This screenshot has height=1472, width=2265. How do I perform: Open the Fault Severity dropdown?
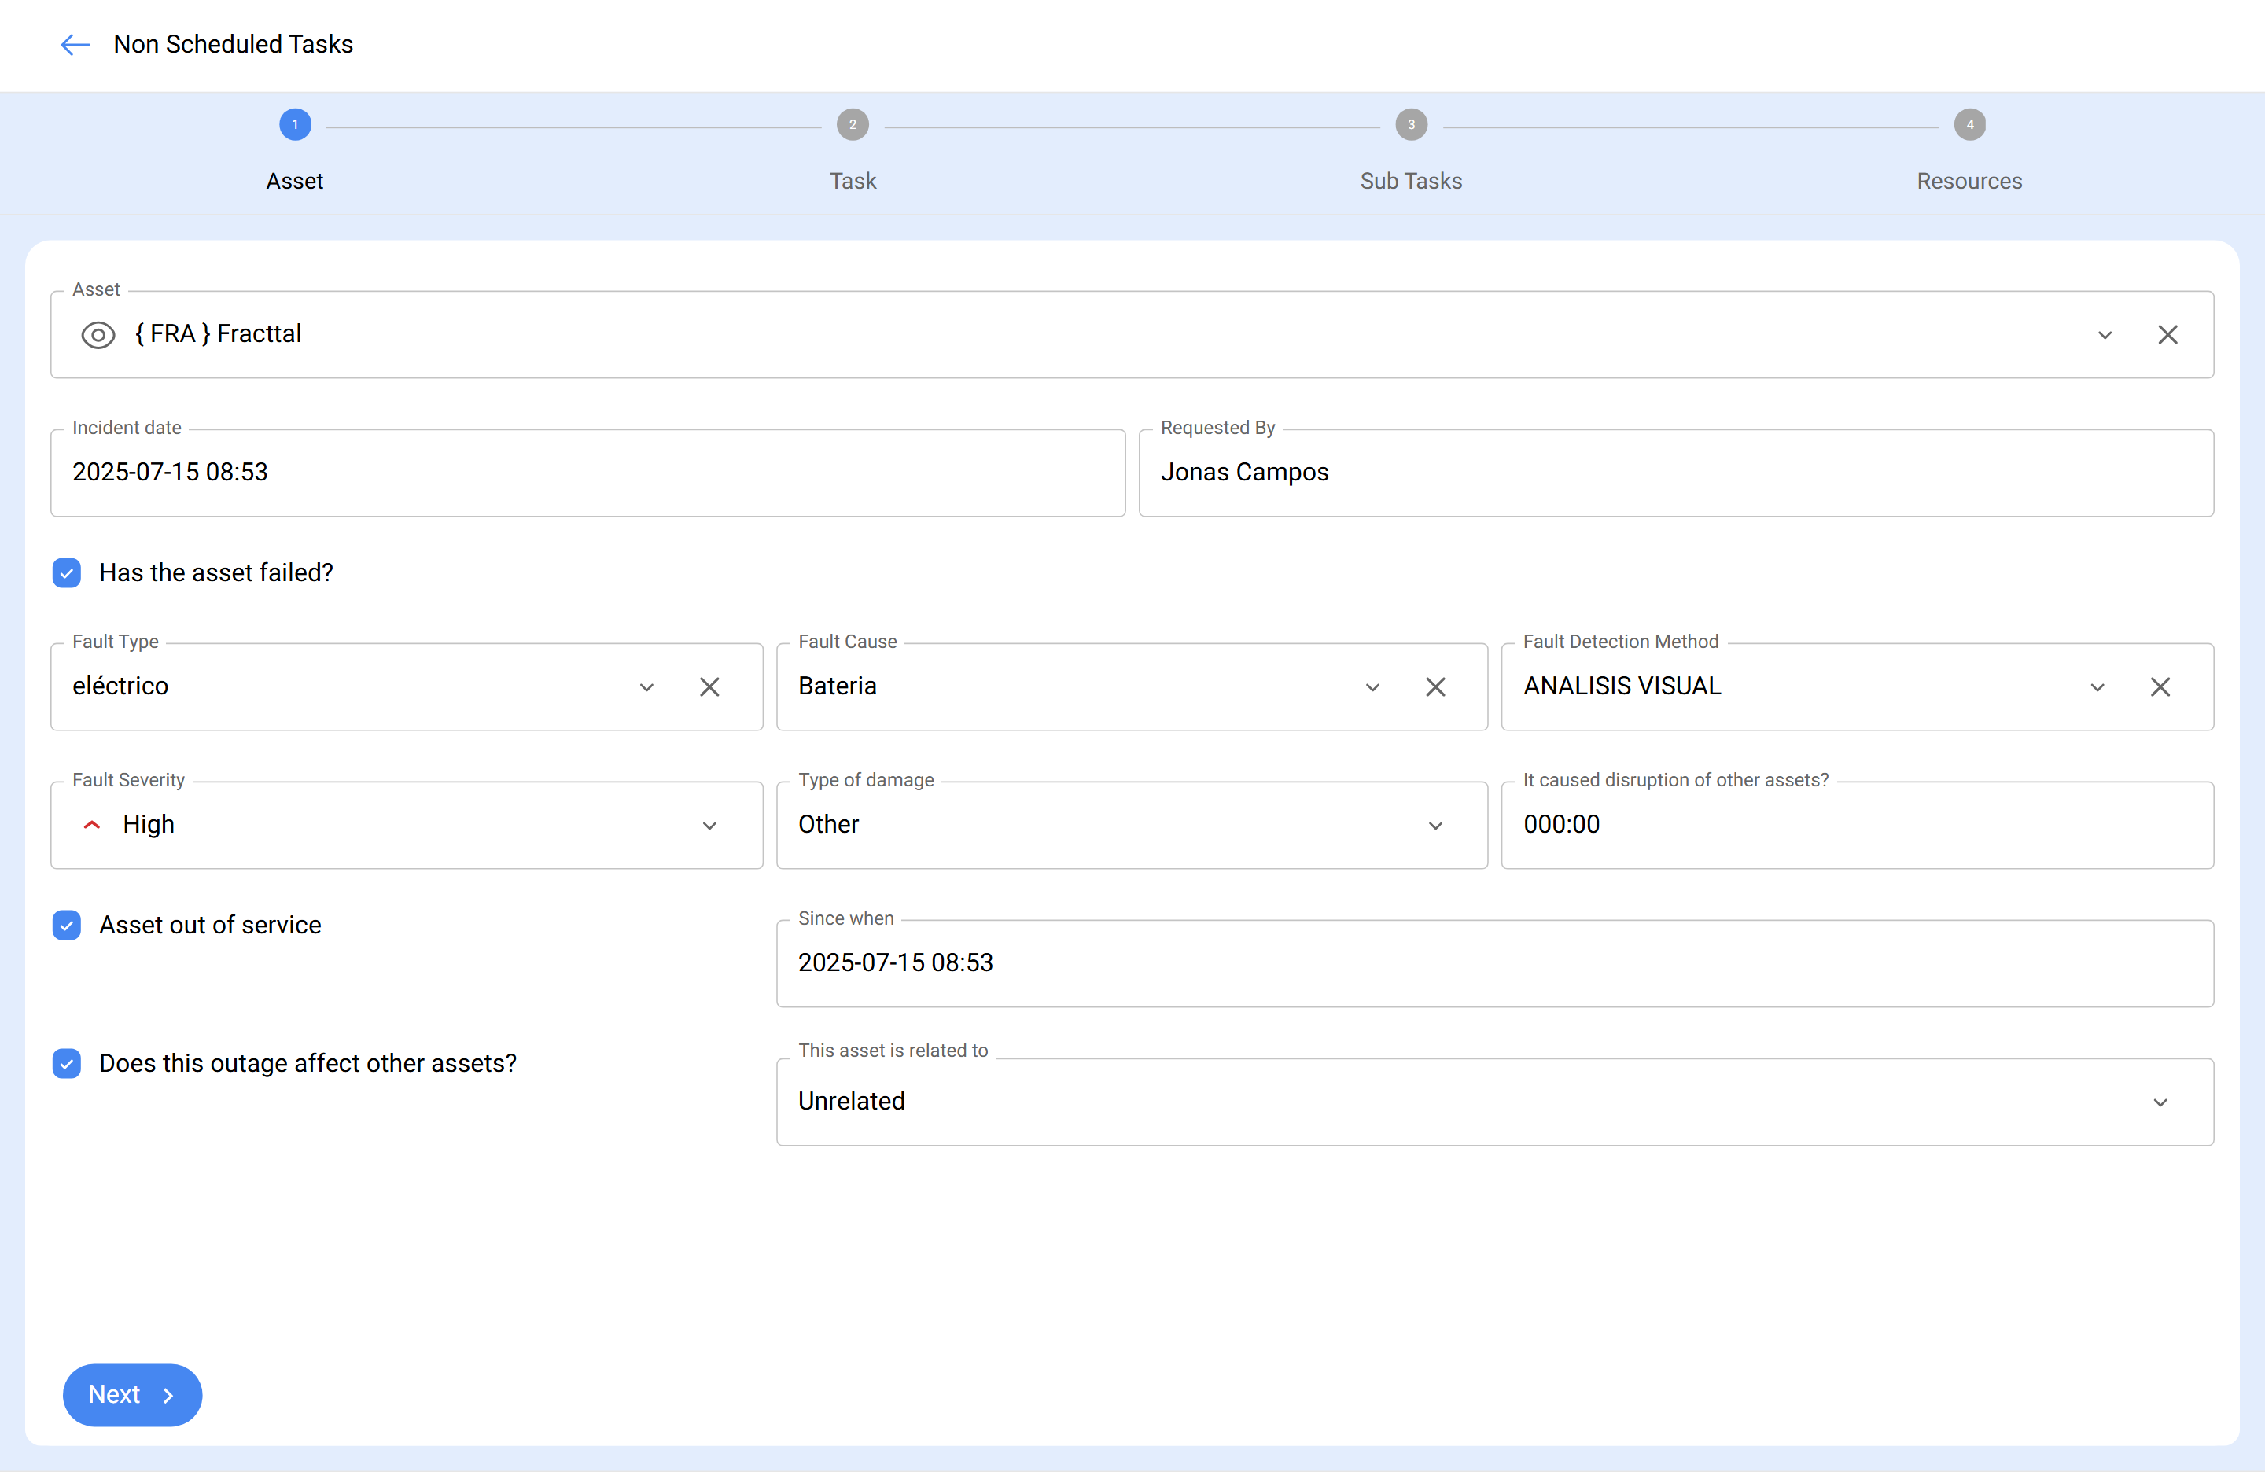coord(709,825)
